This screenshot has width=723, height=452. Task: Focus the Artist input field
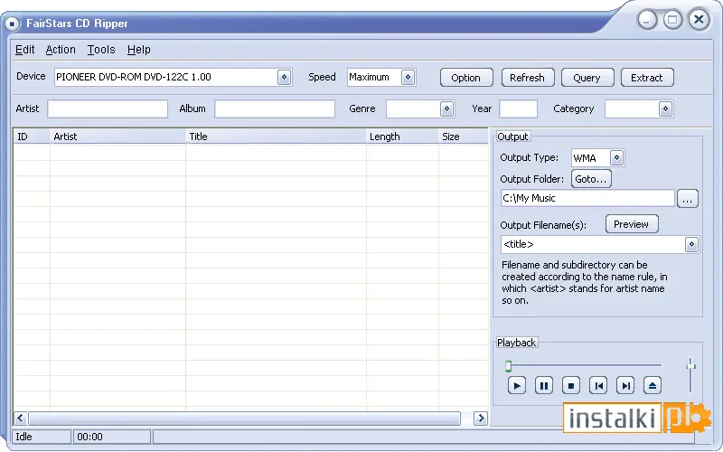click(108, 108)
